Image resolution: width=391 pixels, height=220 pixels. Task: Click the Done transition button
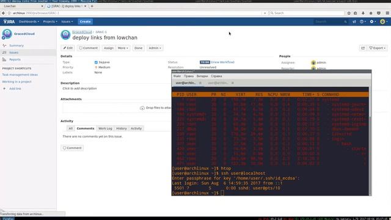click(x=138, y=48)
